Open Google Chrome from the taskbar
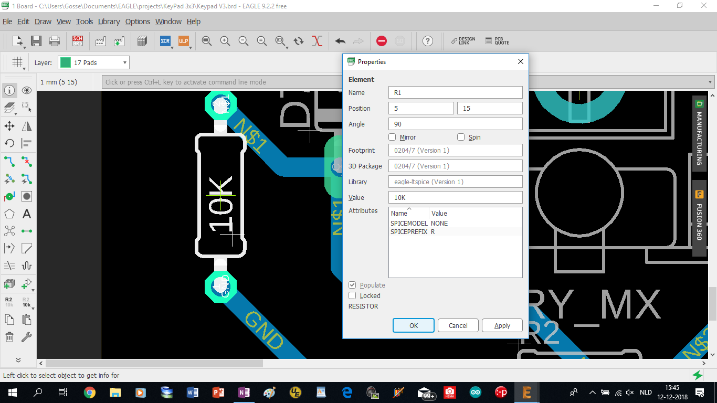This screenshot has width=717, height=403. coord(90,392)
